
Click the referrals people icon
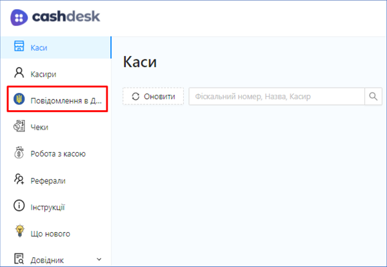(19, 181)
